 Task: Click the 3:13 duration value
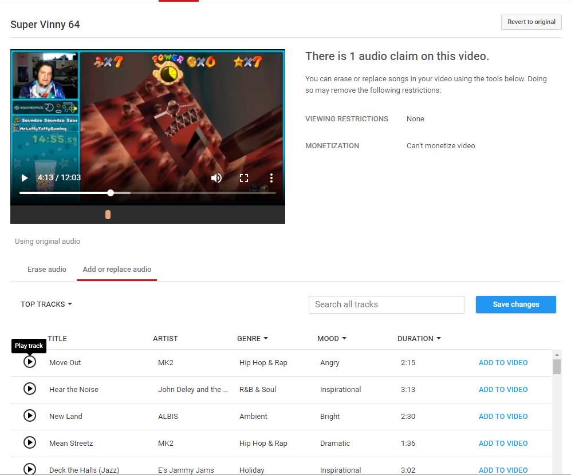408,390
